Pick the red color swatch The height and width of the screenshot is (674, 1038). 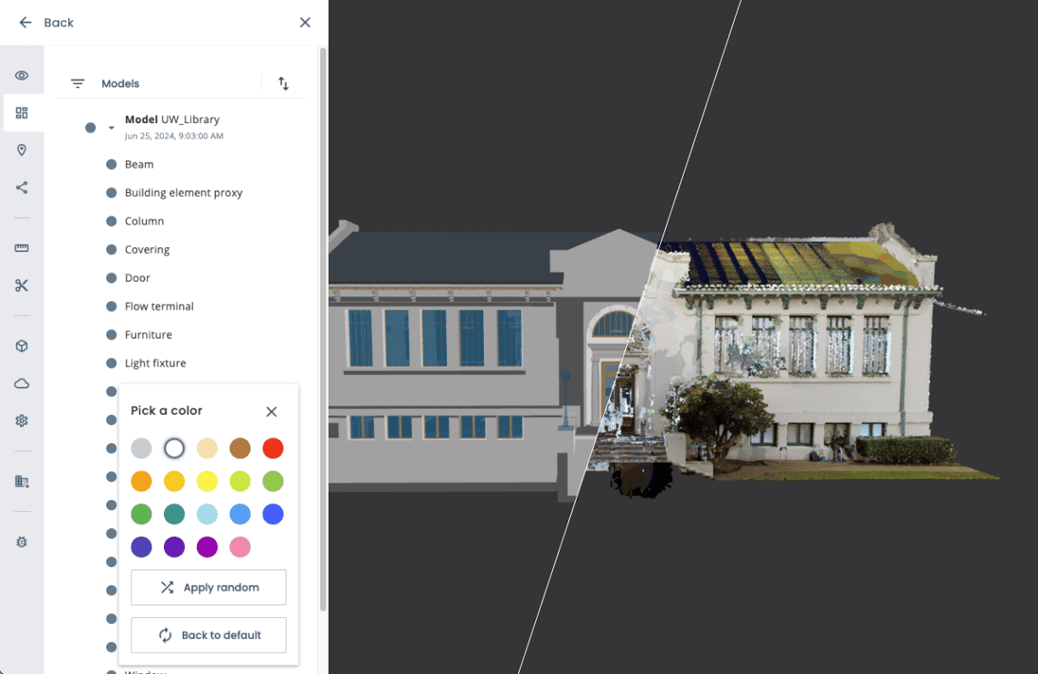pos(273,449)
